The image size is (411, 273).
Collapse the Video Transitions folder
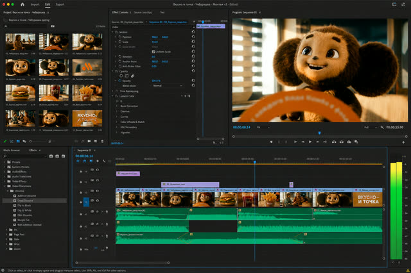pyautogui.click(x=4, y=186)
